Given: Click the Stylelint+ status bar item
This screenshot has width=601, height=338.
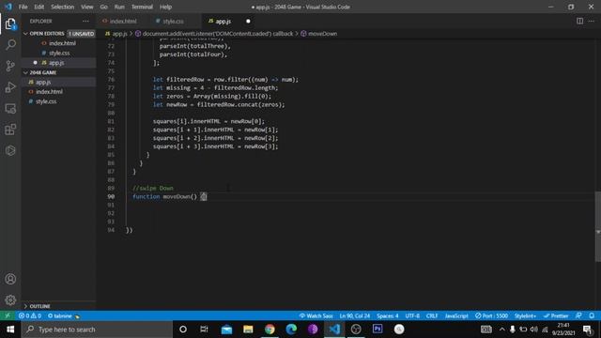Looking at the screenshot, I should coord(525,315).
